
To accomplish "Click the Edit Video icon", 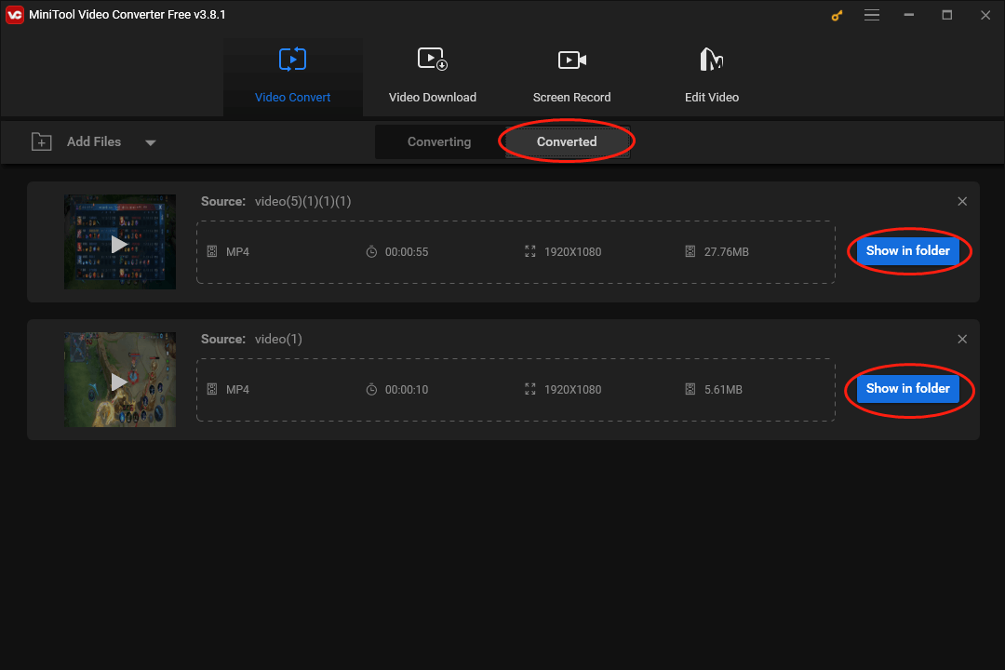I will (x=712, y=60).
